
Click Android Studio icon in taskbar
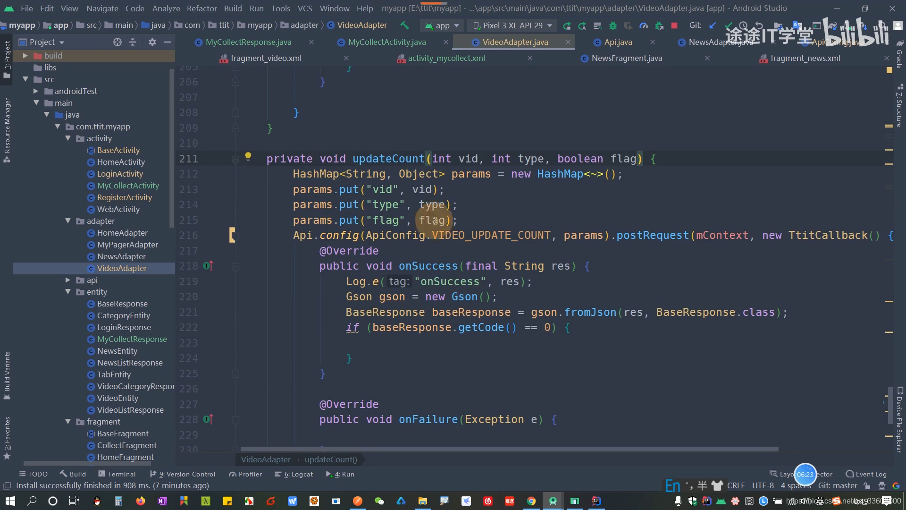(x=553, y=501)
